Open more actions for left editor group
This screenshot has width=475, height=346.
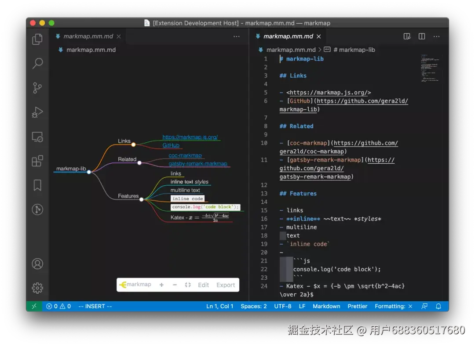(x=237, y=36)
